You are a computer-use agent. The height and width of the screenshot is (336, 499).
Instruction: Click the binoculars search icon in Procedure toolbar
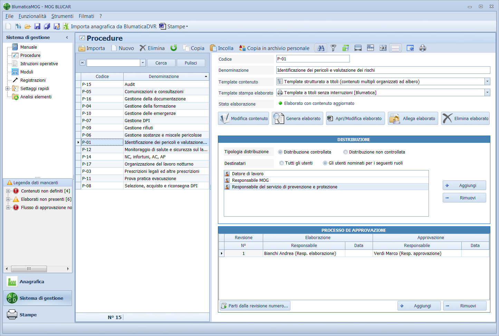click(x=321, y=48)
